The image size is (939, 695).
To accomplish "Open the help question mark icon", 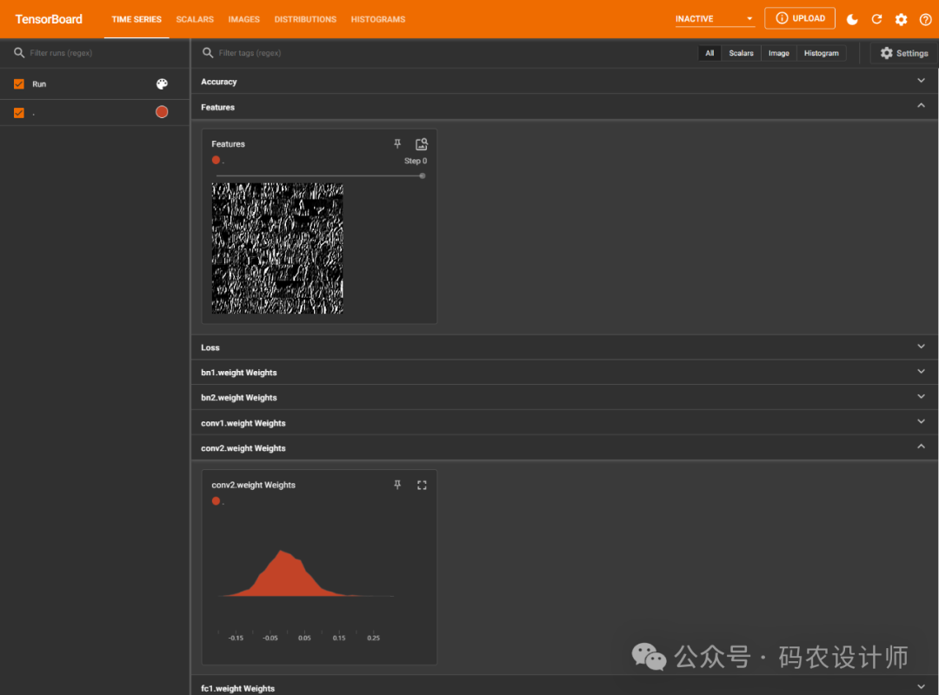I will tap(925, 19).
